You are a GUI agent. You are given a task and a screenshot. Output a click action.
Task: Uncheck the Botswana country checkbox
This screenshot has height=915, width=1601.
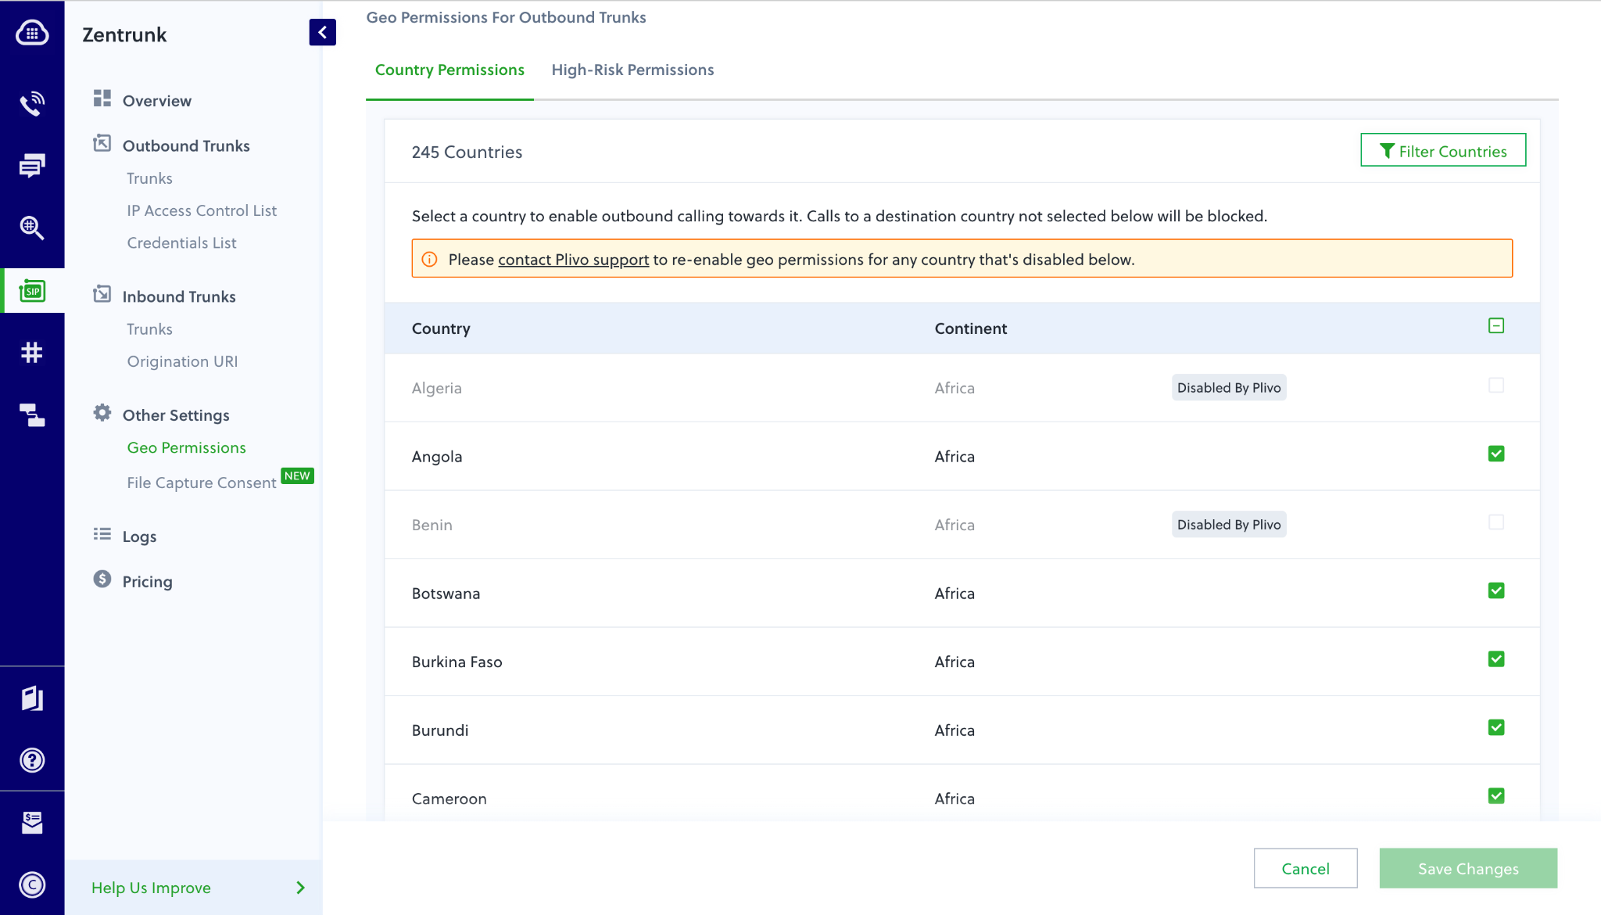[x=1495, y=591]
